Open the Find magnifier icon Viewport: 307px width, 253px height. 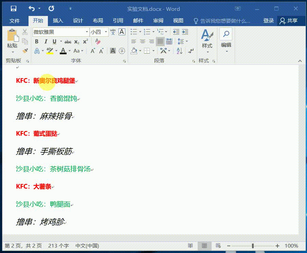226,34
